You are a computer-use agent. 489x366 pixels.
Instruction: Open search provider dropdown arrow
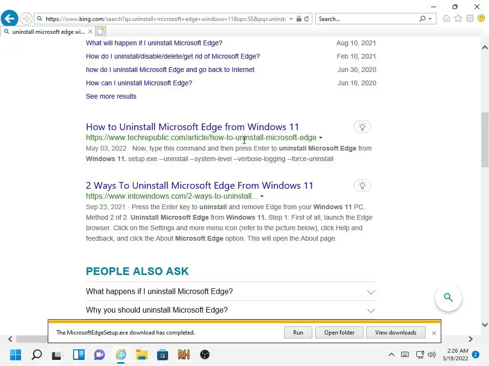coord(430,19)
